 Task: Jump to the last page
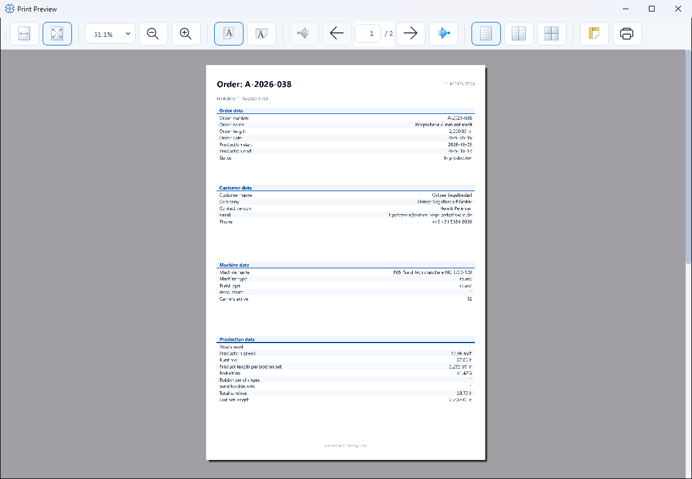(x=443, y=34)
